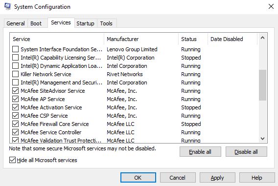Click McAfee, Inc. beside McAfee CSP Service
The height and width of the screenshot is (186, 278).
(122, 116)
